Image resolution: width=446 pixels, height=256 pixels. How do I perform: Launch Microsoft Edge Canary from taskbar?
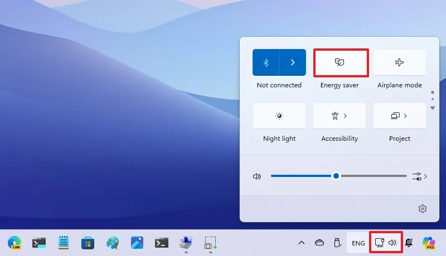(14, 243)
